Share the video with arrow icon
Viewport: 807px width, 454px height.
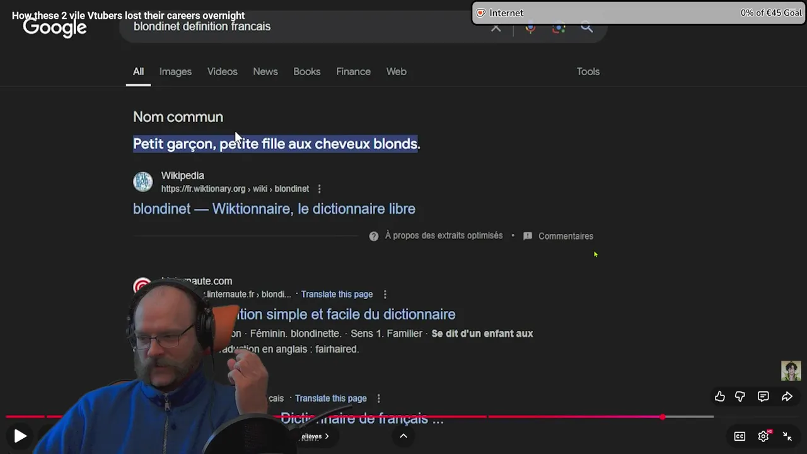[x=787, y=397]
